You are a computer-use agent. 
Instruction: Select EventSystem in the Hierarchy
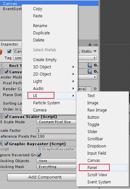pos(12,9)
